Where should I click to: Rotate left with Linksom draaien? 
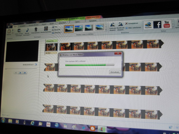click(112, 27)
